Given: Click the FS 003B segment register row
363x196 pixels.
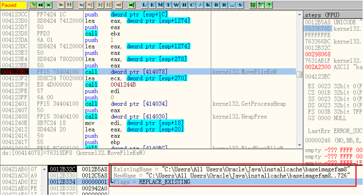Looking at the screenshot, I should click(x=335, y=112).
